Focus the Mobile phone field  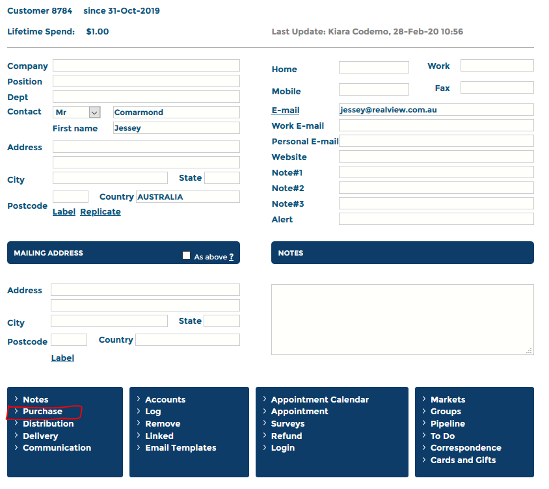(374, 89)
